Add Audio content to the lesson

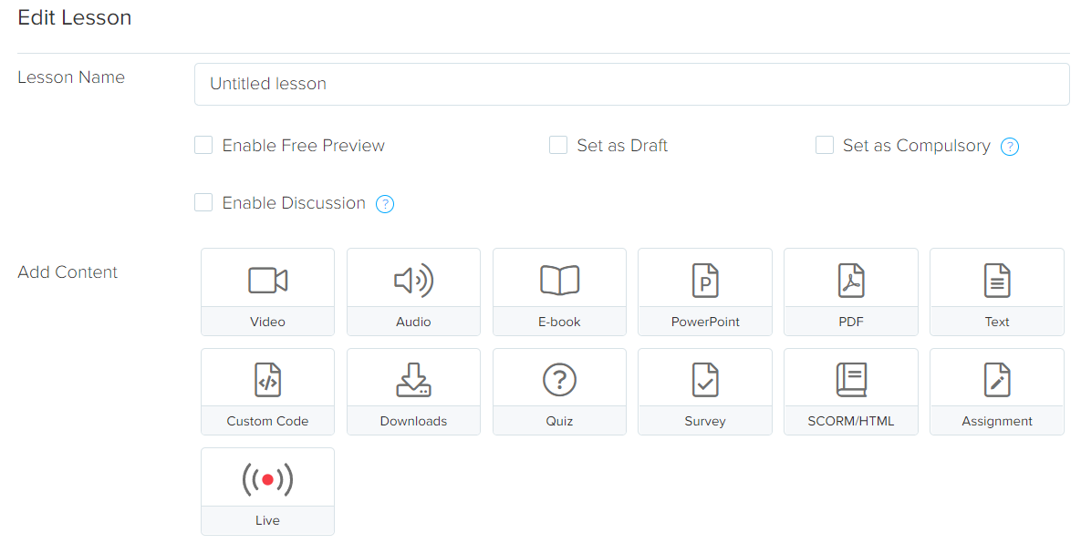pyautogui.click(x=413, y=292)
